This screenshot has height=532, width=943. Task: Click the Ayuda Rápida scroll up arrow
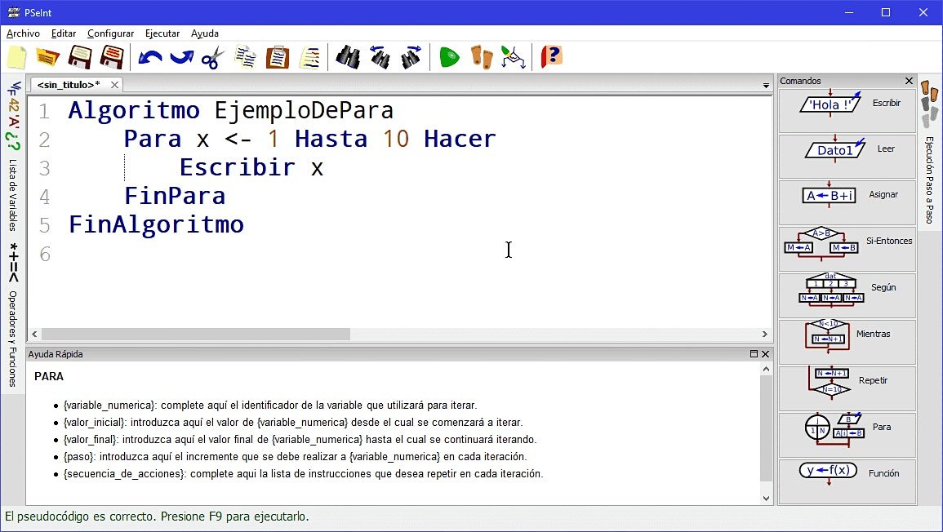[766, 369]
